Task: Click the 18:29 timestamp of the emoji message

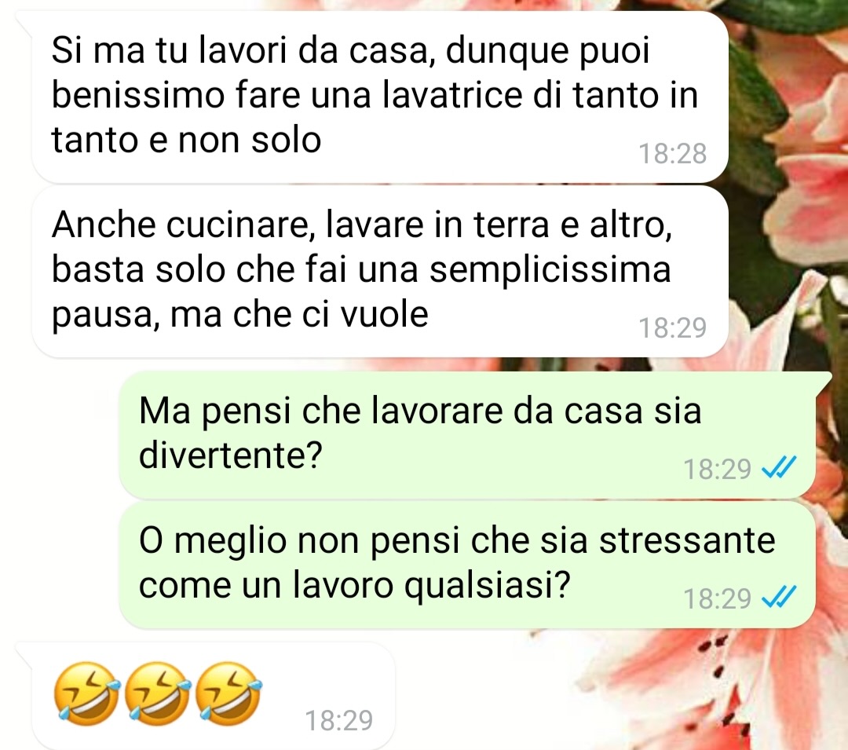Action: [x=339, y=720]
